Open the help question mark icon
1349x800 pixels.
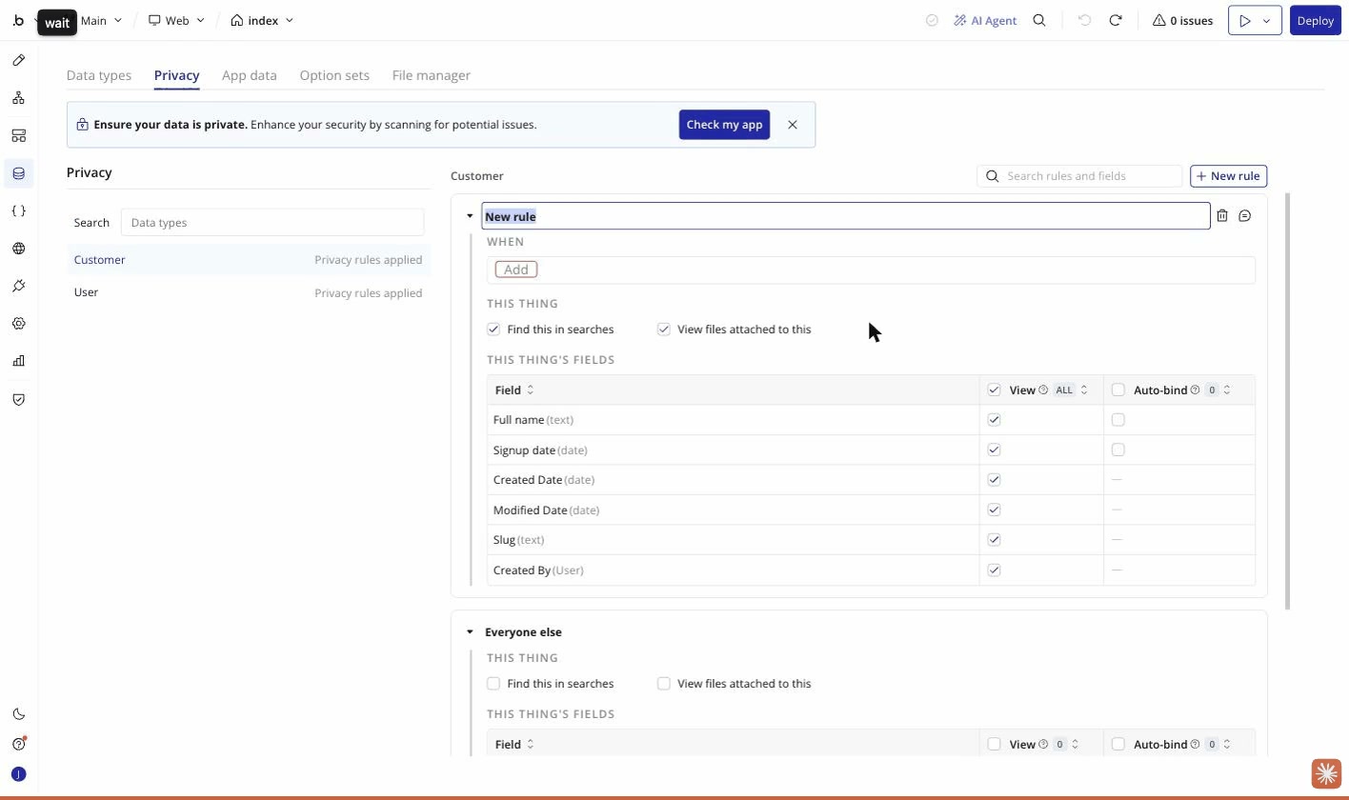tap(18, 744)
